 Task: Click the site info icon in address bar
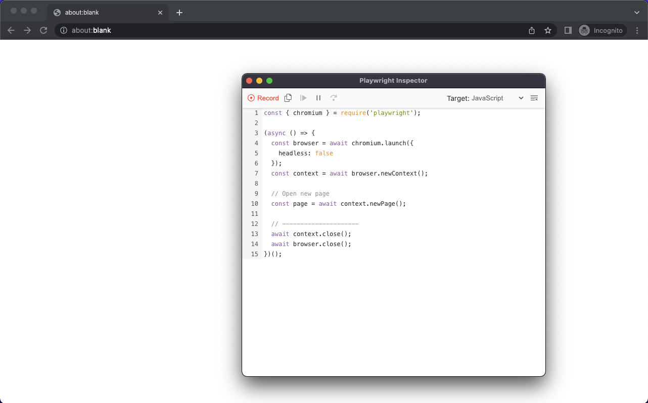63,30
